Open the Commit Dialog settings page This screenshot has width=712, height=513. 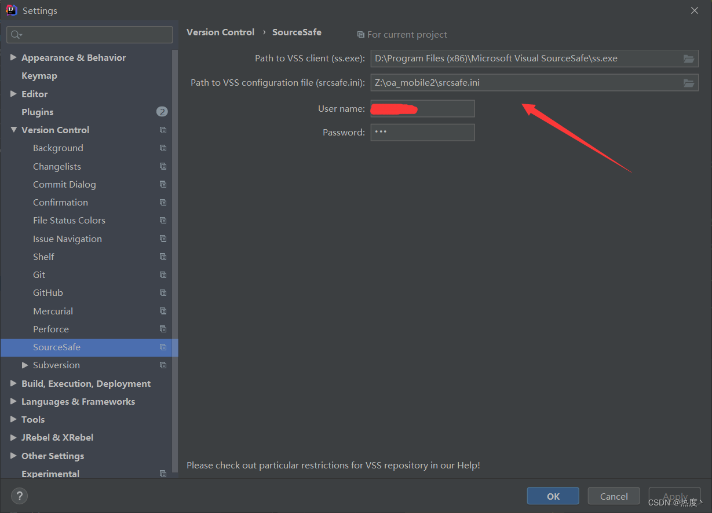click(x=64, y=184)
